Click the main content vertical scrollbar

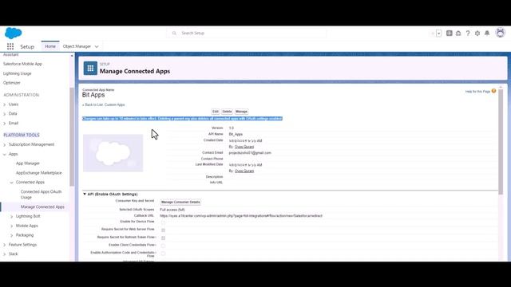[501, 142]
